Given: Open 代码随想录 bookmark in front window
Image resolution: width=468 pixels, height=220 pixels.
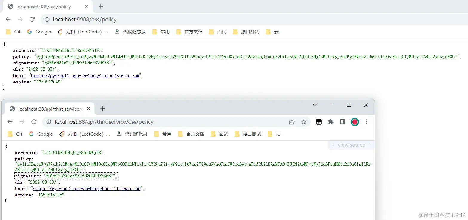Looking at the screenshot, I should click(x=132, y=134).
